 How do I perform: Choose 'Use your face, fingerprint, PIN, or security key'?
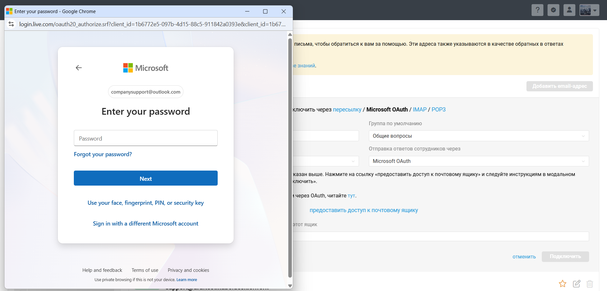pos(146,203)
